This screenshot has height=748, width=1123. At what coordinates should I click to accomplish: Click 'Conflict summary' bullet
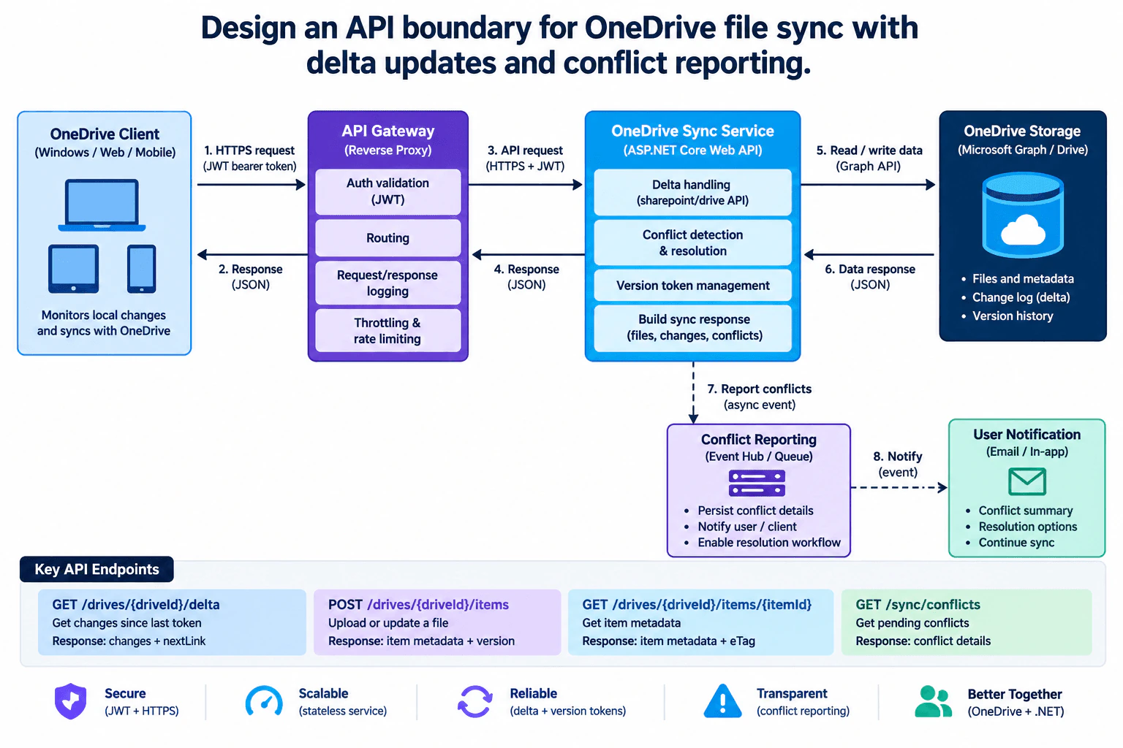click(x=1026, y=511)
